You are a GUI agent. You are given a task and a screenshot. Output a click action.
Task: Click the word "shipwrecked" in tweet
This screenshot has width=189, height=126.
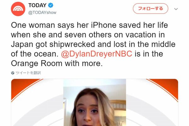click(x=72, y=44)
